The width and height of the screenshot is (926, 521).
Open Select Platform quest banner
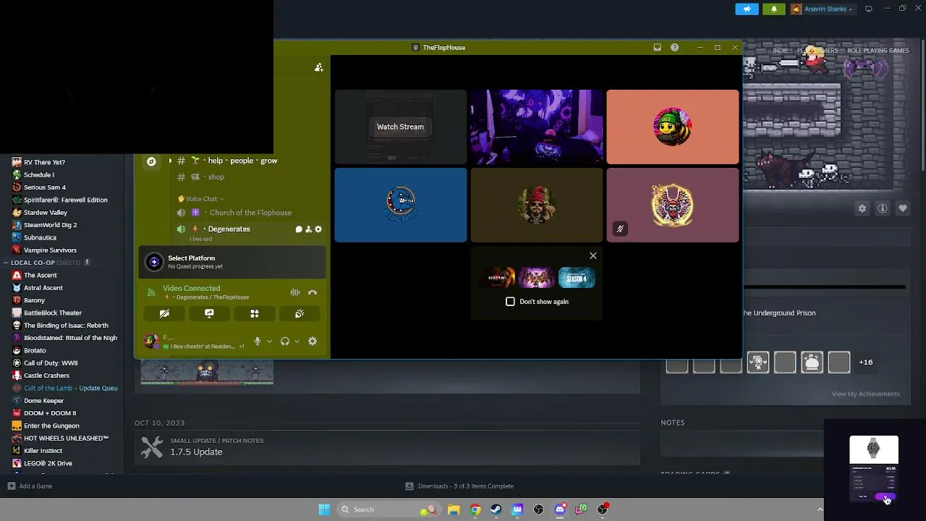click(232, 262)
